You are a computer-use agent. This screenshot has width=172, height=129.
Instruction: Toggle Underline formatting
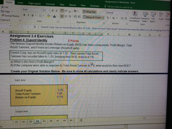pos(33,15)
